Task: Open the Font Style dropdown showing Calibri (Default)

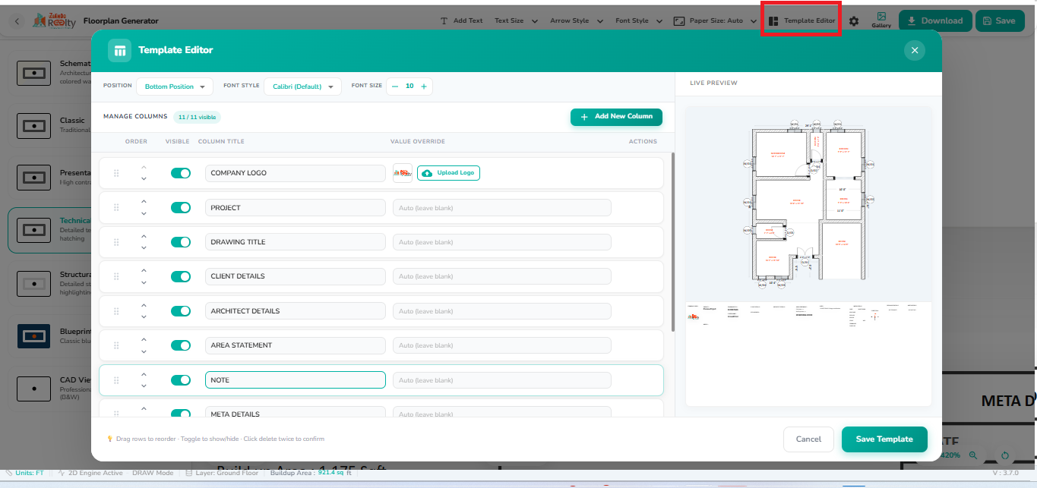Action: coord(302,87)
